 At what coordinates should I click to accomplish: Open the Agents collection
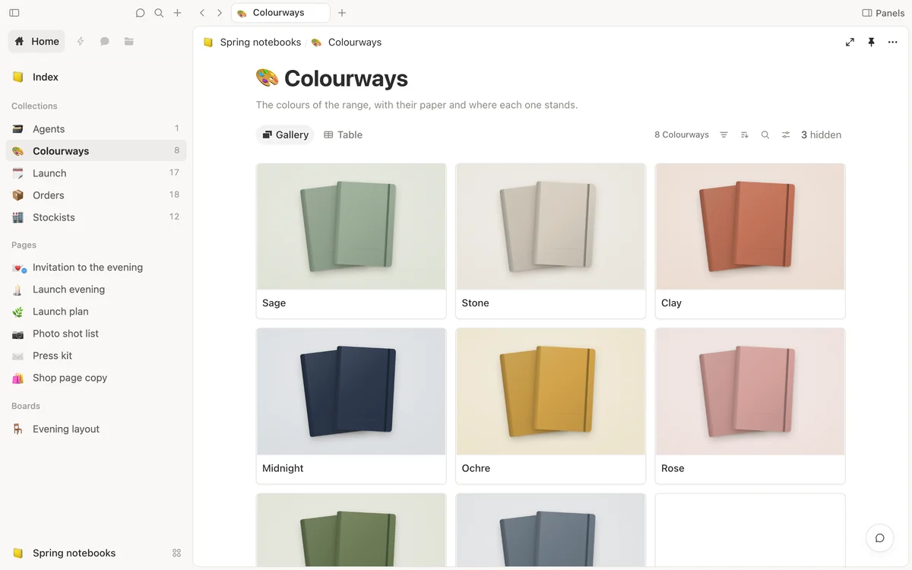point(96,129)
